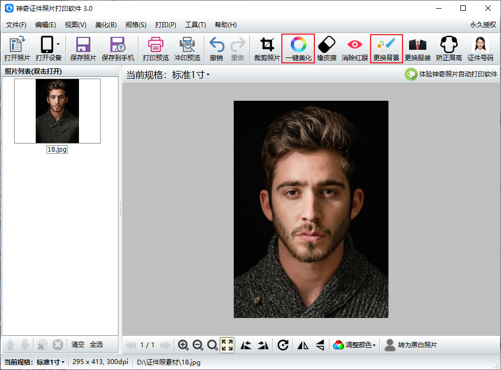Expand the 当前规格 标准1寸 dropdown above the photo
501x370 pixels.
coord(168,75)
